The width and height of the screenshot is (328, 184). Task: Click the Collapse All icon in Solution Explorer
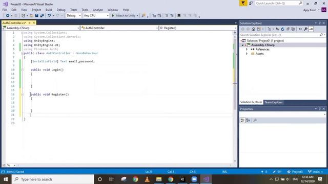288,29
